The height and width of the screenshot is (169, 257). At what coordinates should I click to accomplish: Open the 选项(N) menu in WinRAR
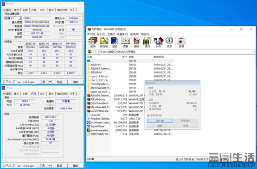coord(135,34)
